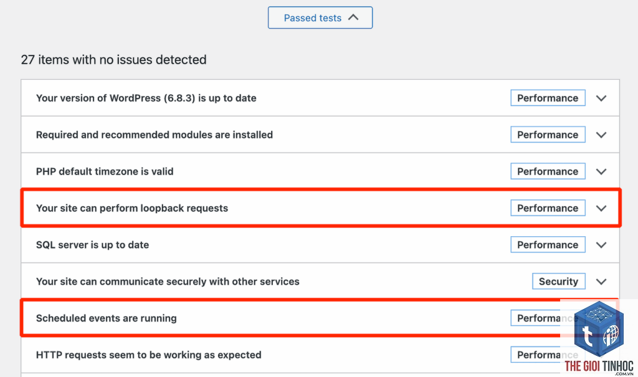Expand Required and recommended modules row chevron

coord(601,135)
